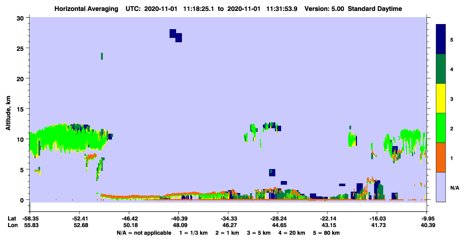The height and width of the screenshot is (243, 474).
Task: Click the bright green level 2 colorbar segment
Action: point(441,128)
